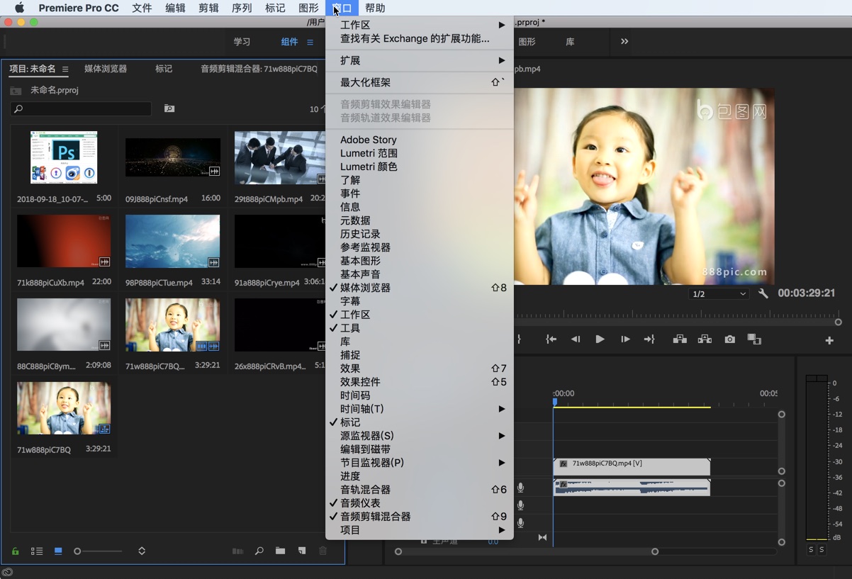Click a voice-over microphone toggle on an audio track

click(x=522, y=487)
